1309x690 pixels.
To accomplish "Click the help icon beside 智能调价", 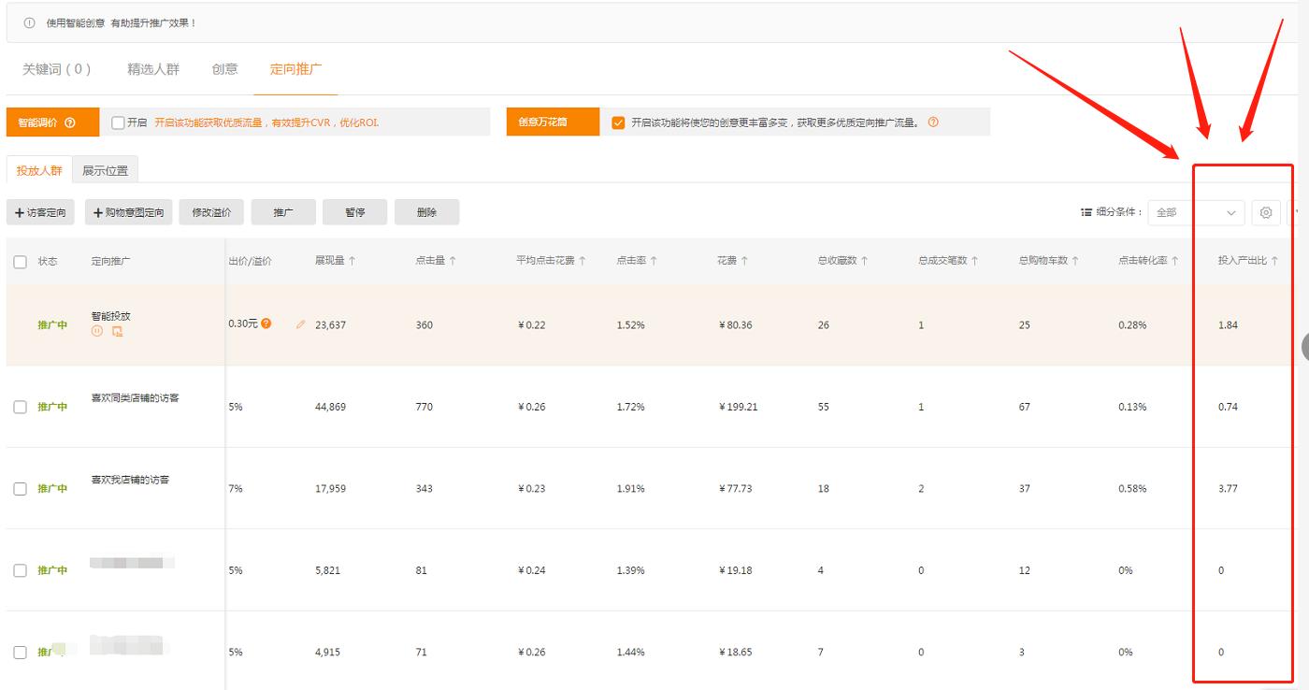I will (70, 122).
